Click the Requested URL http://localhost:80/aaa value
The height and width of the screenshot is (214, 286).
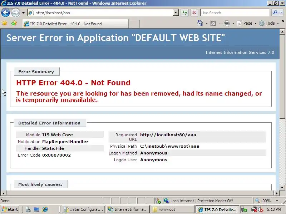point(168,135)
